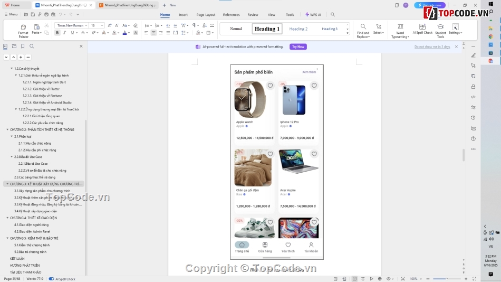Click the Paste clipboard icon
Image resolution: width=501 pixels, height=282 pixels.
(36, 27)
